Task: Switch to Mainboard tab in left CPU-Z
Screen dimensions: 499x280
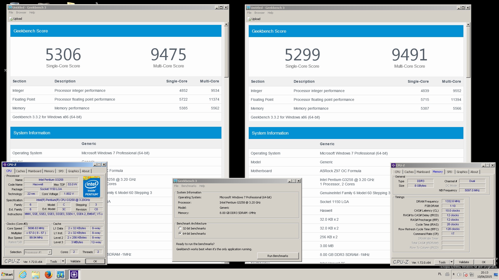Action: pos(35,171)
